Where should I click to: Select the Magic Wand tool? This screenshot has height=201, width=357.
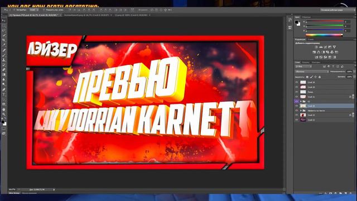[x=4, y=35]
